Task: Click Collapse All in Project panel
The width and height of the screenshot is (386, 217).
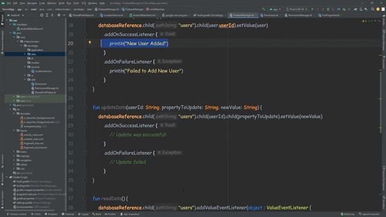Action: pos(52,15)
